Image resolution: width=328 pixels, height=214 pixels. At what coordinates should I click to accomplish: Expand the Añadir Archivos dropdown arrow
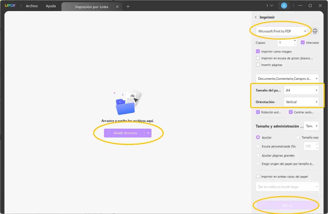pyautogui.click(x=148, y=133)
